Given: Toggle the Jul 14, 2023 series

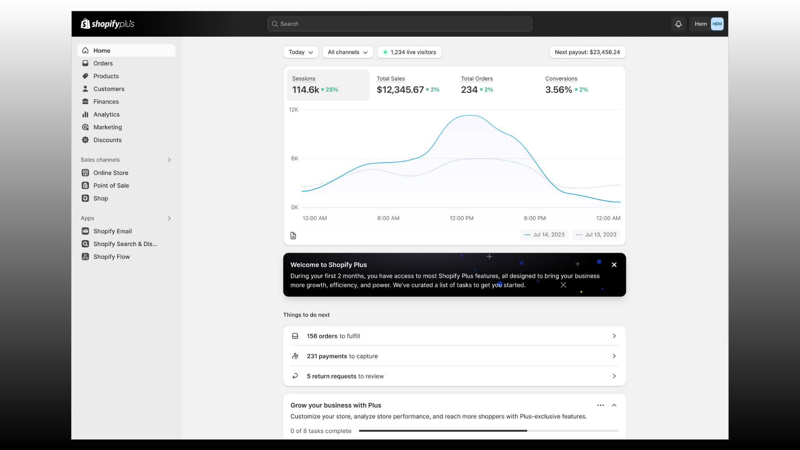Looking at the screenshot, I should pyautogui.click(x=544, y=235).
